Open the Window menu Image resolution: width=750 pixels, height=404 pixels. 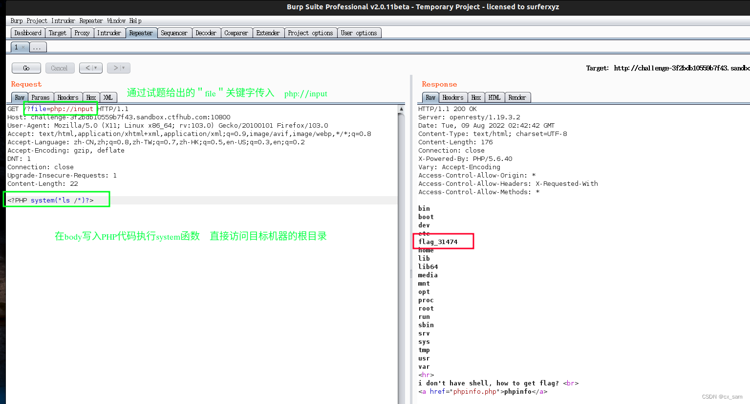[116, 21]
